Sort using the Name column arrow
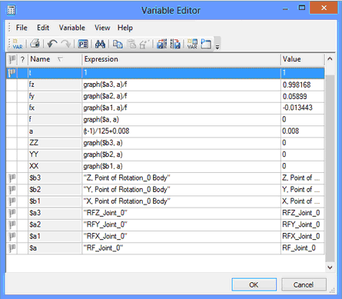 pos(60,59)
